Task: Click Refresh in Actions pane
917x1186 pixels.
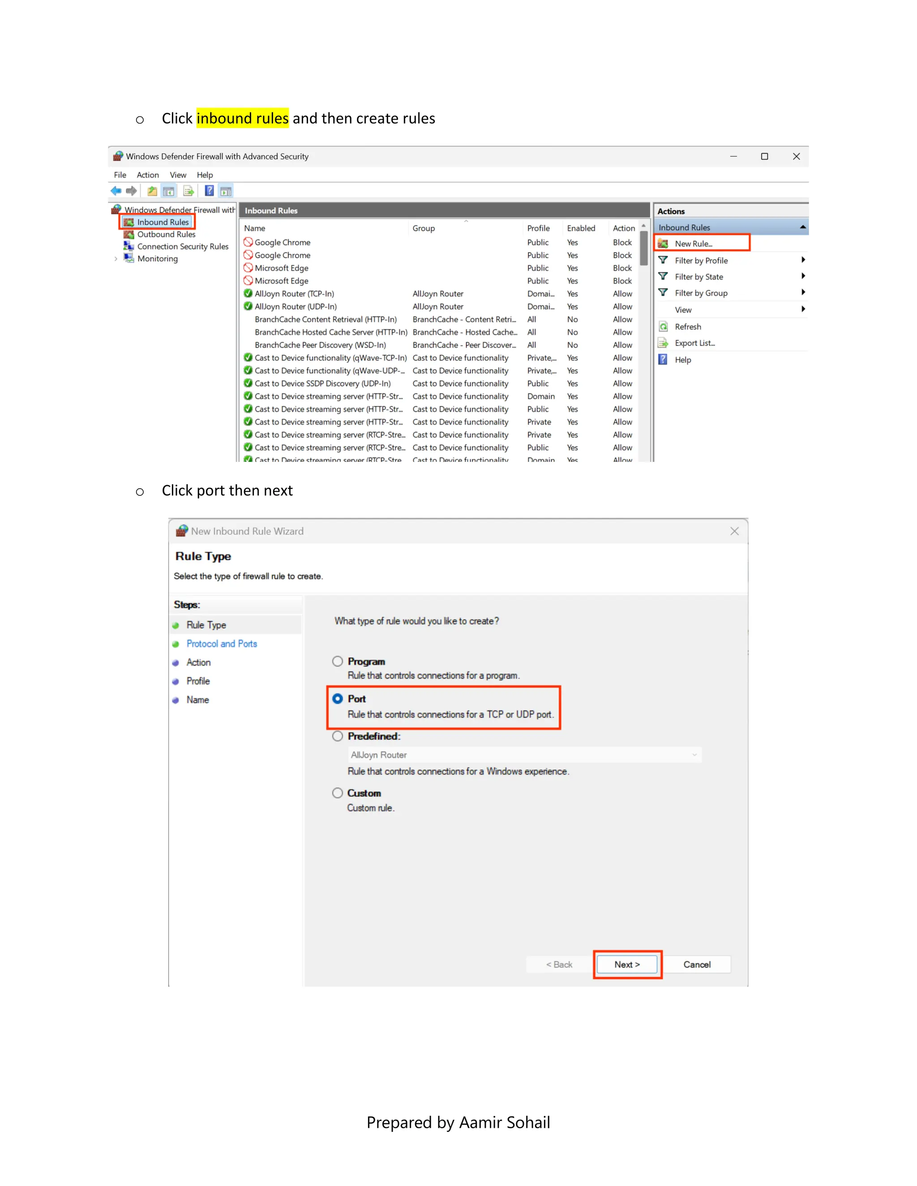Action: point(688,326)
